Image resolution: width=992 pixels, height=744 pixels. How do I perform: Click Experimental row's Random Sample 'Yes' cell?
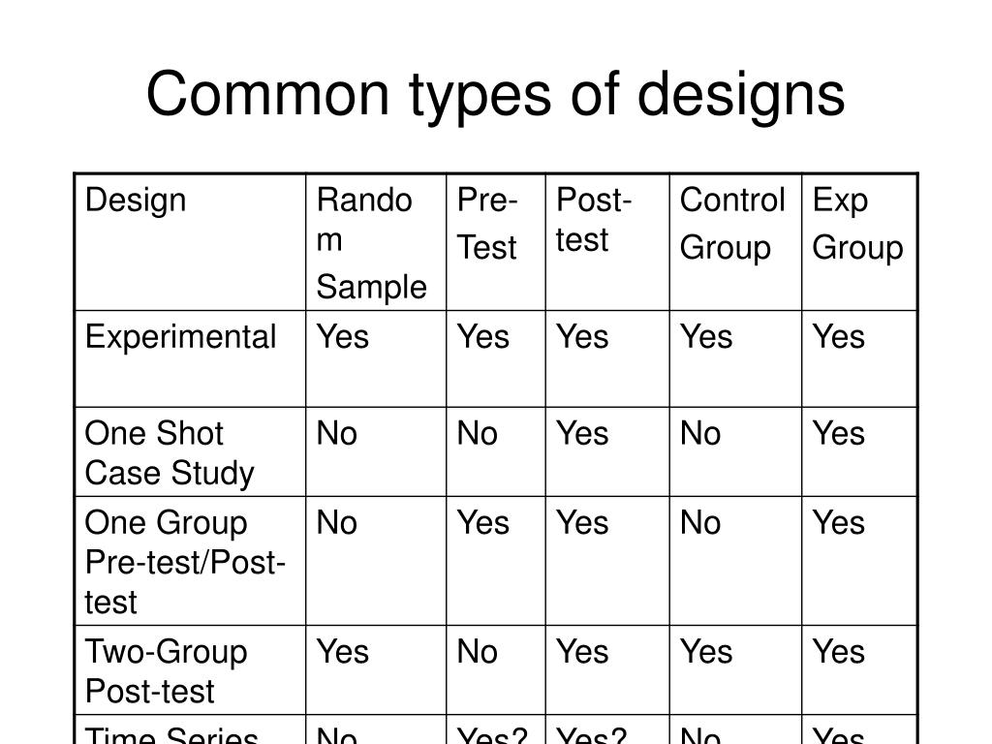(x=376, y=358)
